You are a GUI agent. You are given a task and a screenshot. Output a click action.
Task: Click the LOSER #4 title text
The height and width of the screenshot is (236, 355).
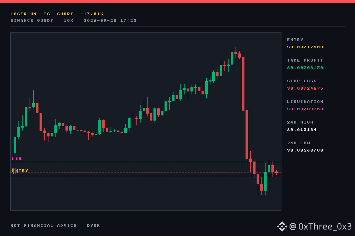click(x=24, y=14)
